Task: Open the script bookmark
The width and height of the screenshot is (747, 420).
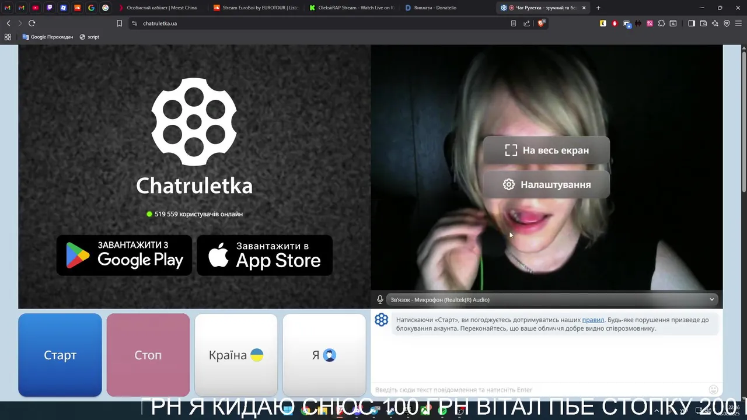Action: coord(89,37)
